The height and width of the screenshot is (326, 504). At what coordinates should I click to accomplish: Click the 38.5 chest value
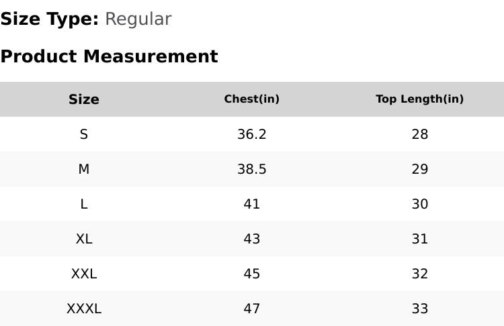click(x=252, y=169)
